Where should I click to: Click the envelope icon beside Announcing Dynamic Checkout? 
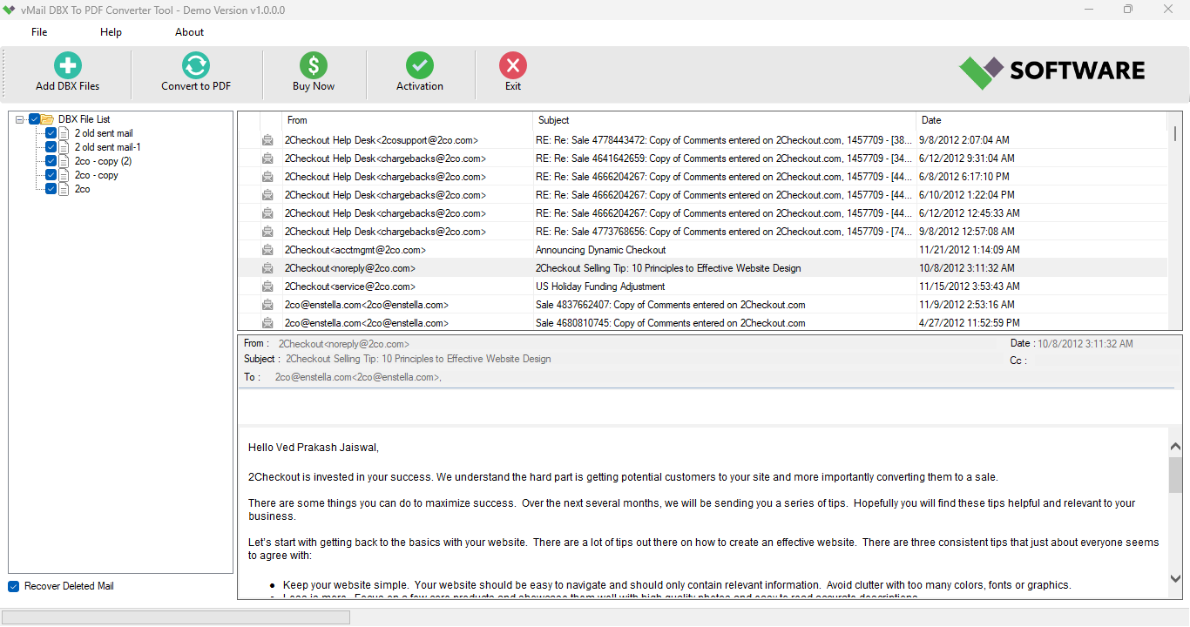(x=267, y=249)
